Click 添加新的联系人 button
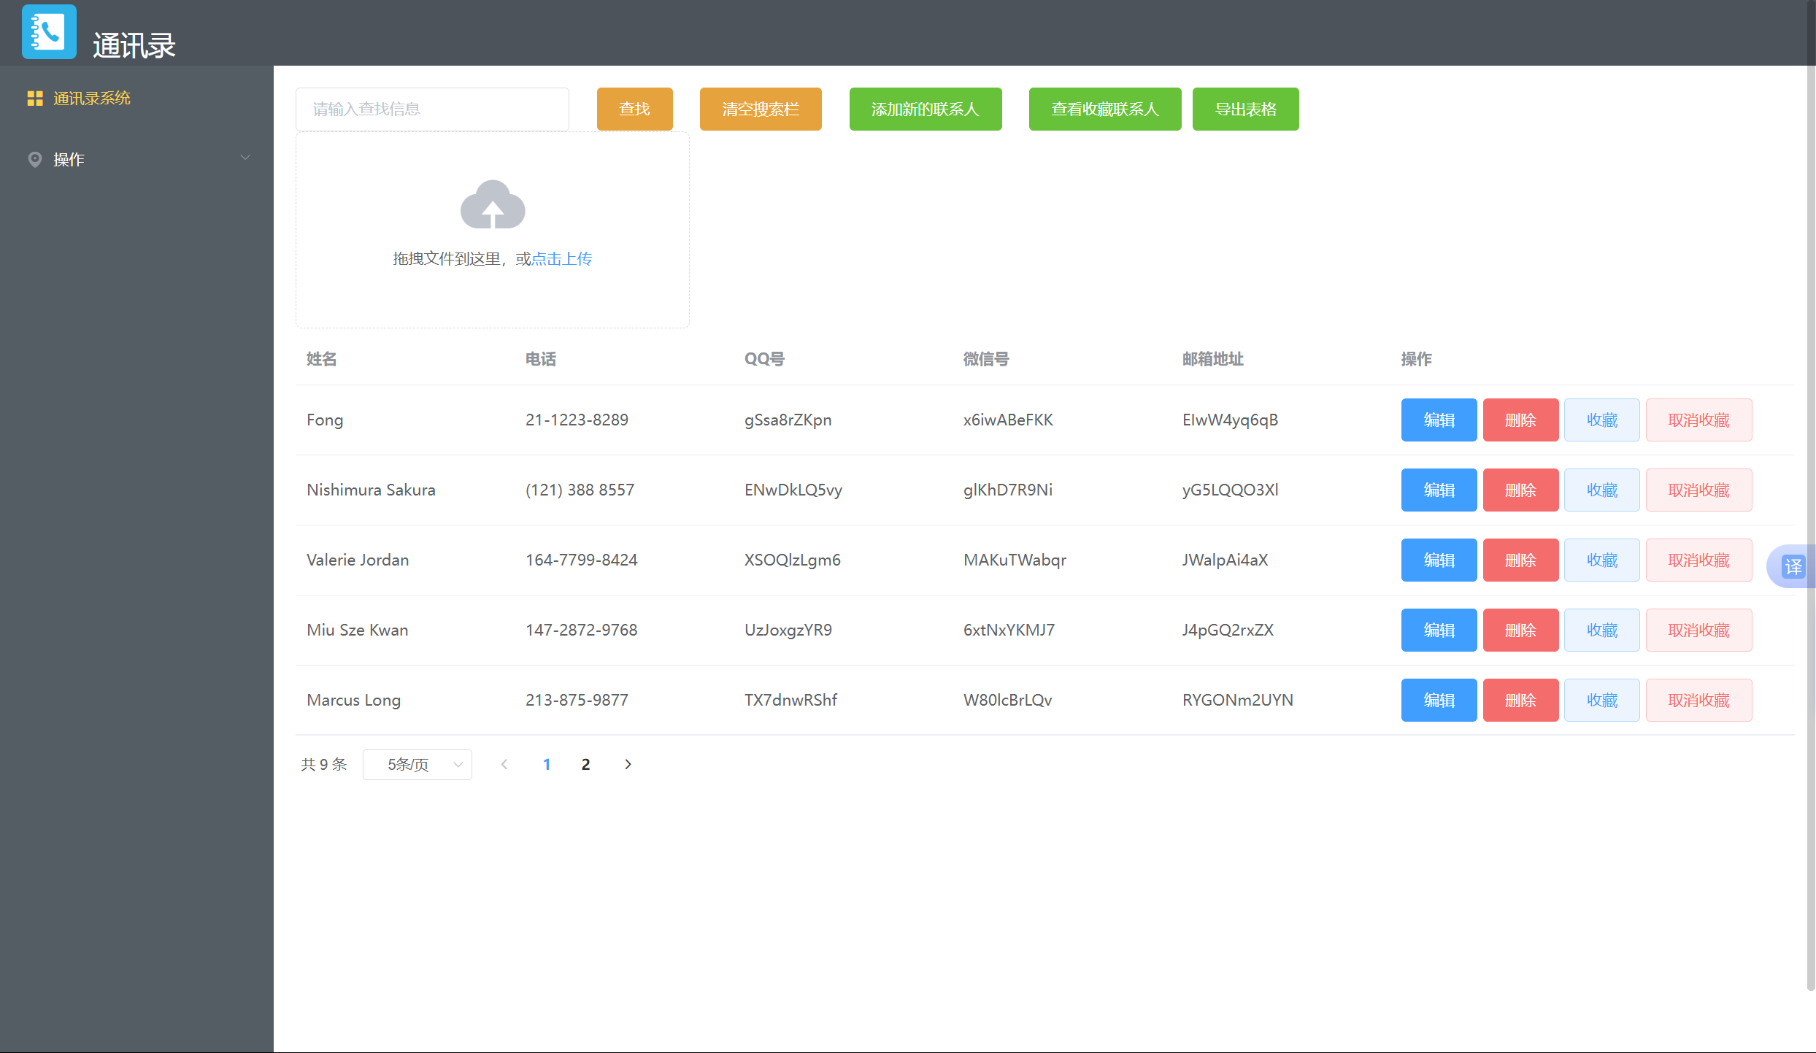Image resolution: width=1816 pixels, height=1053 pixels. pos(925,109)
